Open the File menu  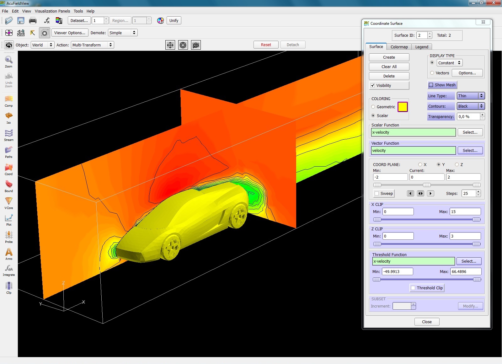tap(5, 11)
